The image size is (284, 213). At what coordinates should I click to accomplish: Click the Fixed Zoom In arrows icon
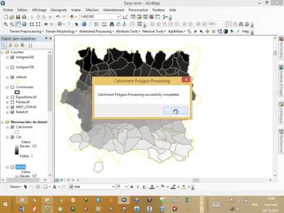click(x=32, y=24)
